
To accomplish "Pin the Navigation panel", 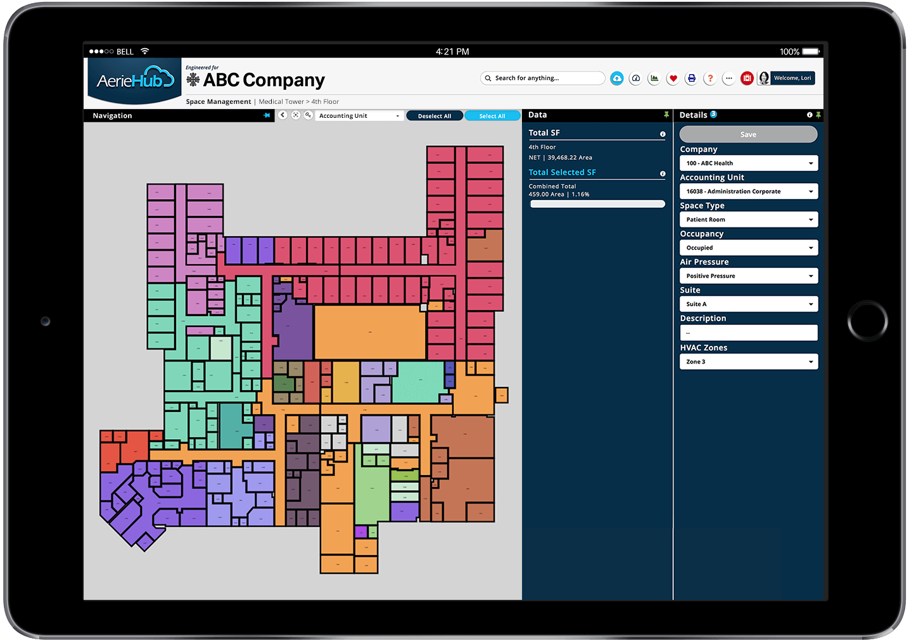I will tap(267, 115).
